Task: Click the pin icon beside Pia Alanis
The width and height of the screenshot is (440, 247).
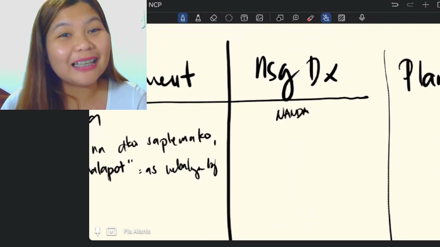Action: click(98, 232)
